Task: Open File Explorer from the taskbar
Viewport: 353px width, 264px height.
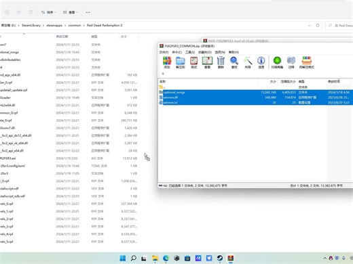Action: point(155,258)
